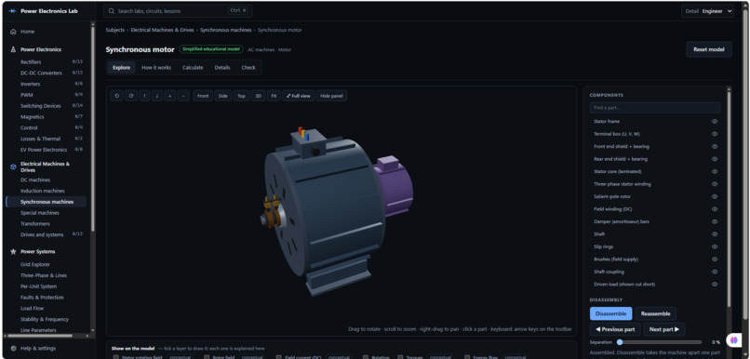This screenshot has width=750, height=359.
Task: Open DC-DC Converters in the sidebar
Action: [41, 73]
